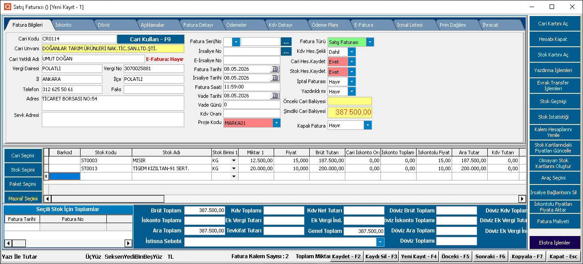583x264 pixels.
Task: Switch to the İskonto tab
Action: 63,25
